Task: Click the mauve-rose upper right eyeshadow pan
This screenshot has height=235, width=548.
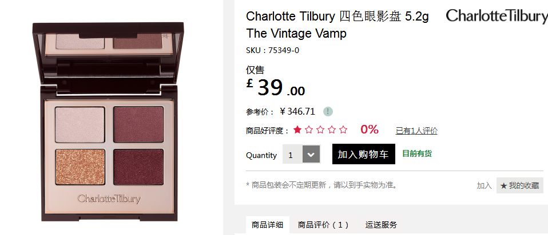Action: pyautogui.click(x=138, y=124)
